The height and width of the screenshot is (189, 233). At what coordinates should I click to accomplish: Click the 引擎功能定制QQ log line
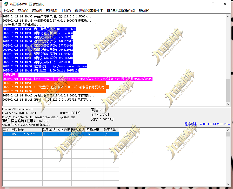click(x=38, y=33)
